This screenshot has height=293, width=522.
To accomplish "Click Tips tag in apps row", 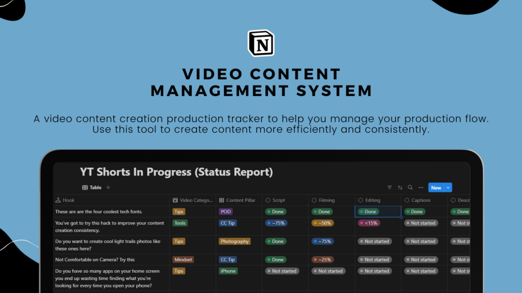I will 179,271.
